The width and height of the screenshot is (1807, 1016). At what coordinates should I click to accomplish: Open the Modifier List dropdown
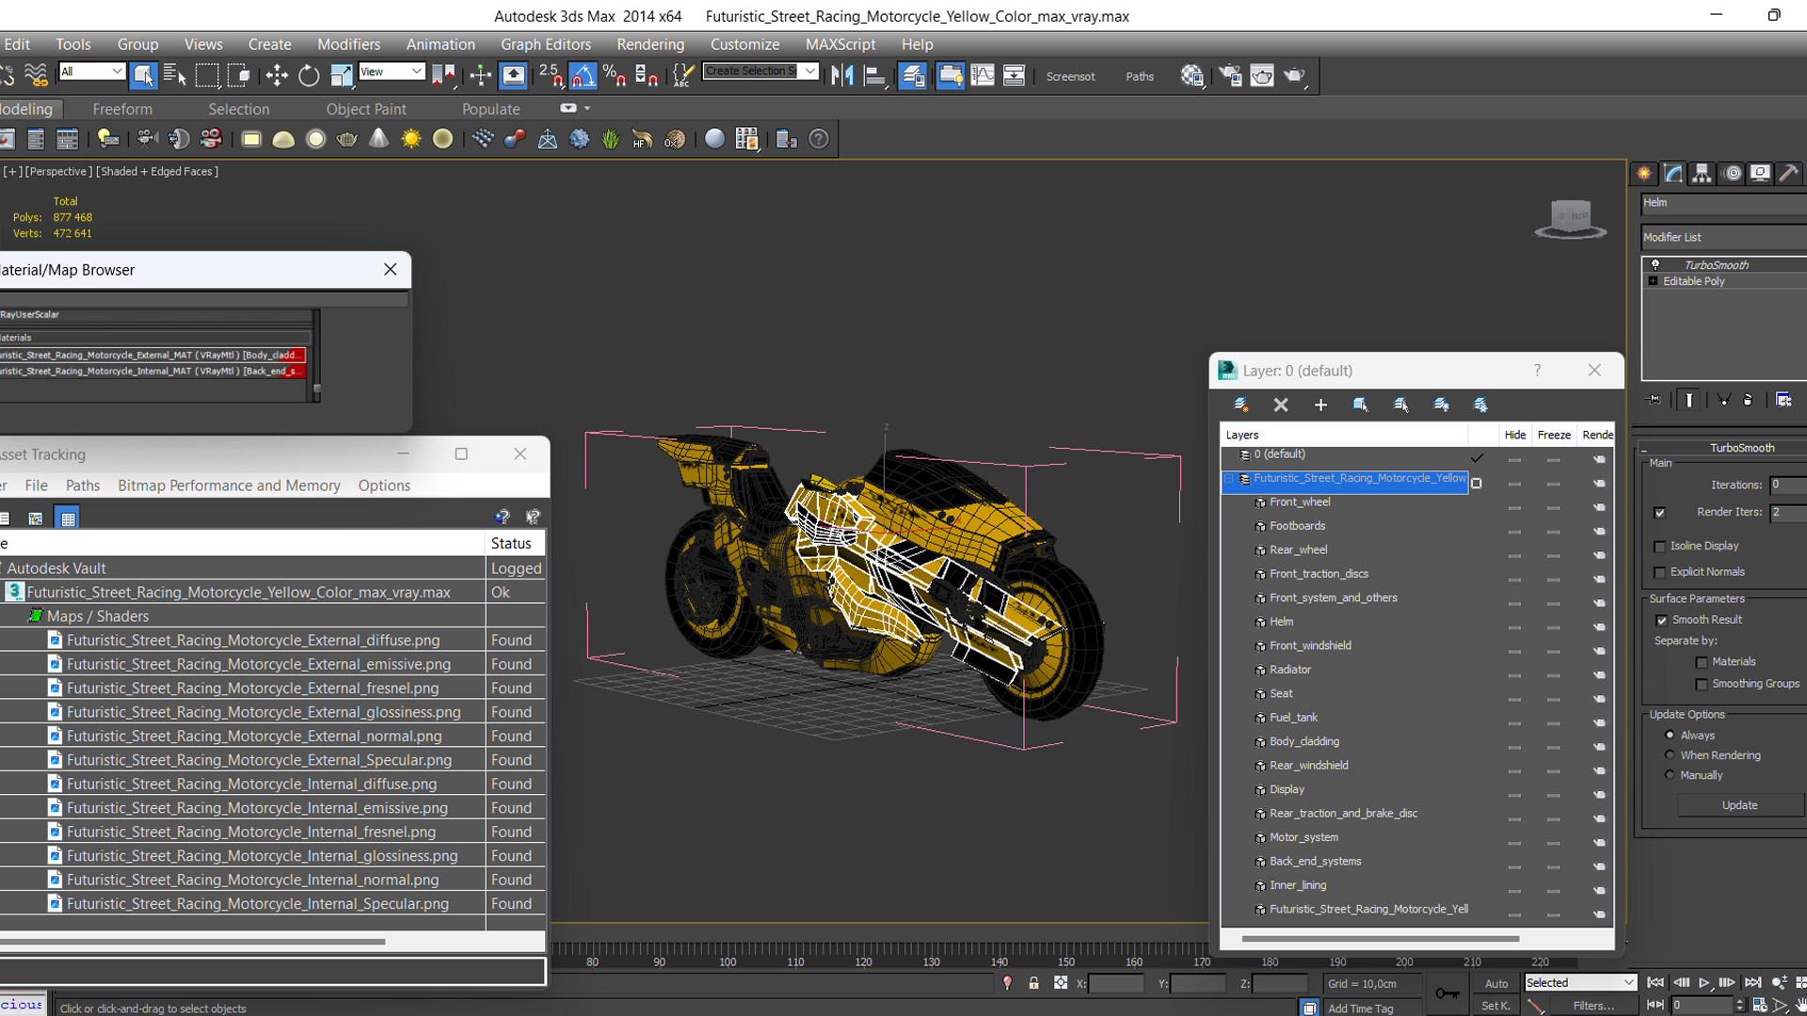1724,237
